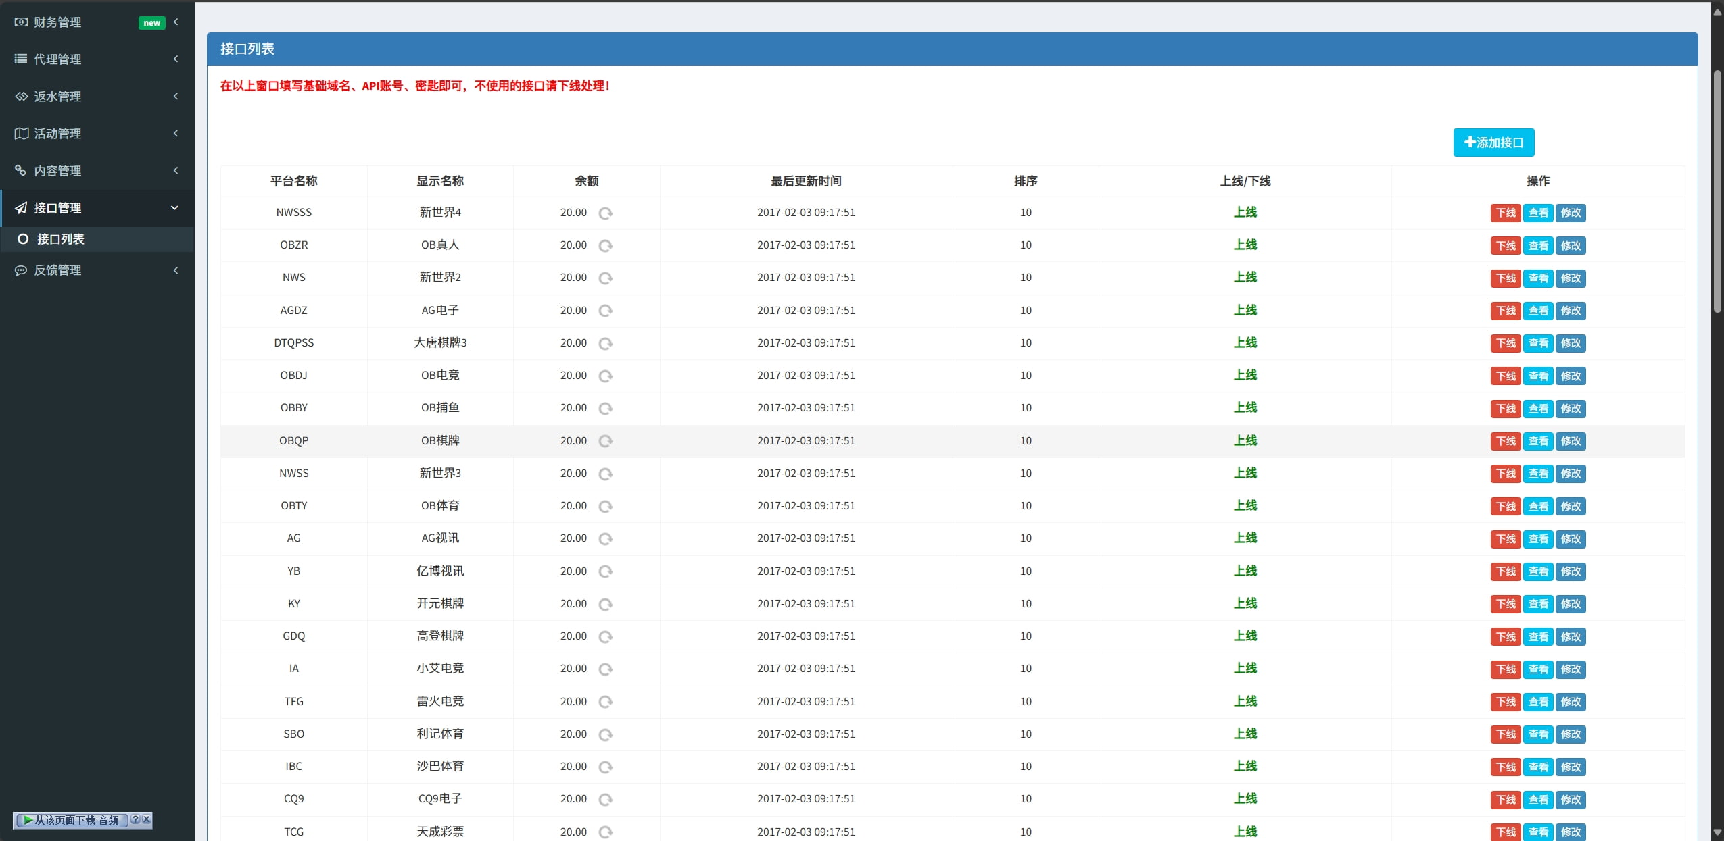Click the 活动管理 map icon
1724x841 pixels.
(x=21, y=134)
